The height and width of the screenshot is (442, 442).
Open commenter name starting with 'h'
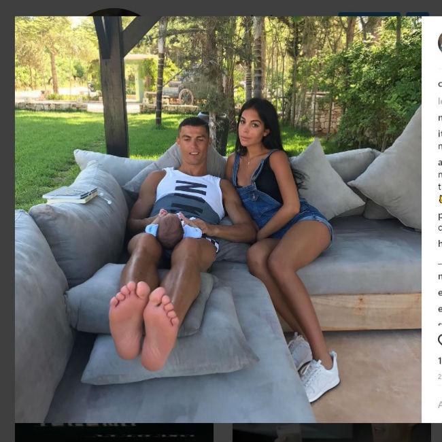[440, 243]
